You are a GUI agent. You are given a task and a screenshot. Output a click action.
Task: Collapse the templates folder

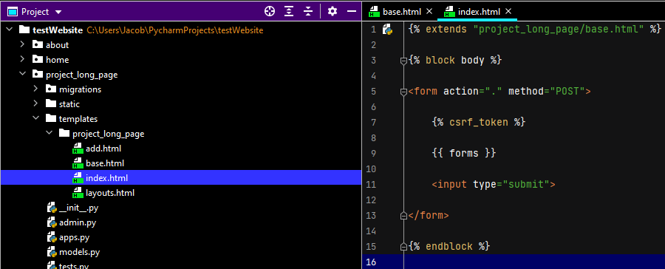pyautogui.click(x=36, y=119)
